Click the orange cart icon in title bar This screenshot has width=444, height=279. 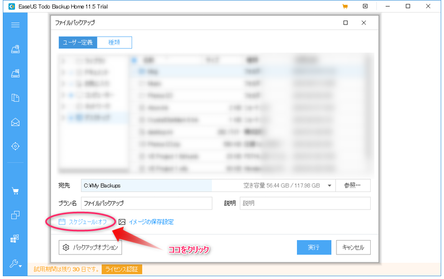(x=345, y=6)
